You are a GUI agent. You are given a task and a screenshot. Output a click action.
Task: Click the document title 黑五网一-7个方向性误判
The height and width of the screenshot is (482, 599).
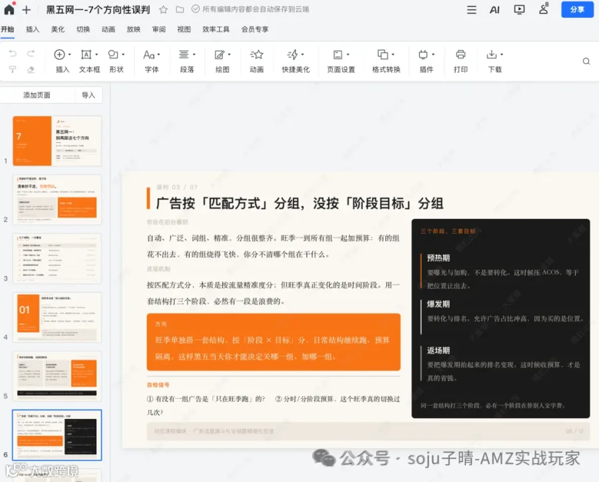tap(98, 9)
